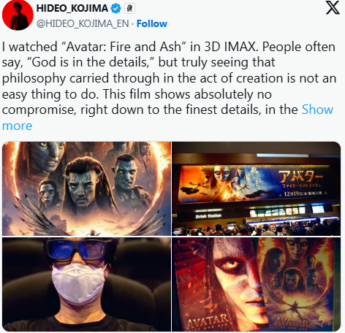Open the Avatar family poster photo
345x333 pixels.
(x=87, y=188)
